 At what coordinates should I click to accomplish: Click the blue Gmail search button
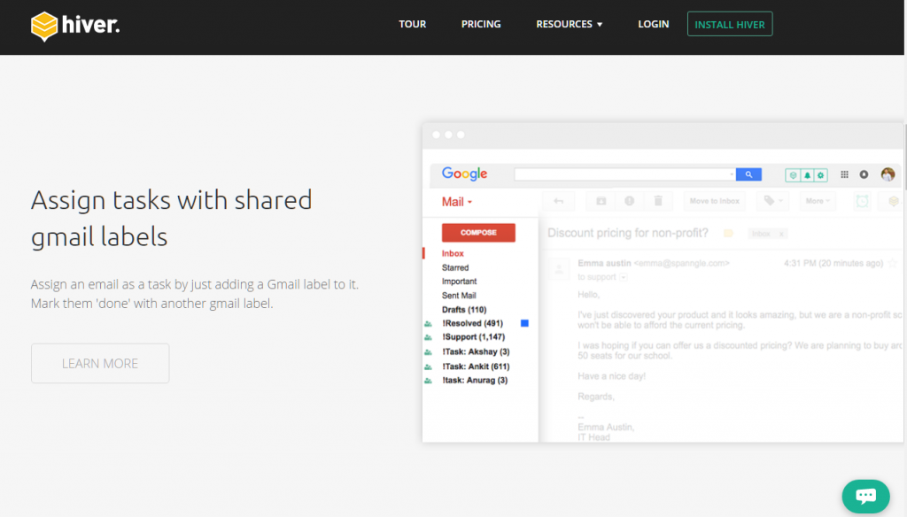click(748, 174)
